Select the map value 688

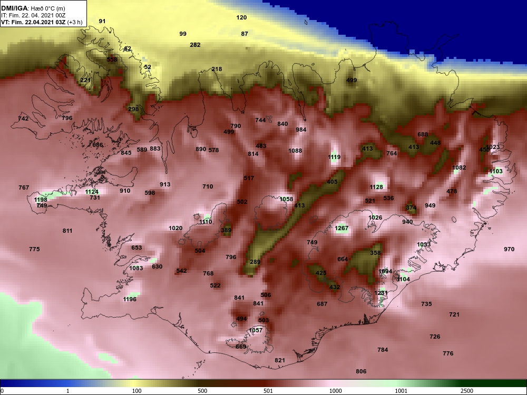pos(423,134)
